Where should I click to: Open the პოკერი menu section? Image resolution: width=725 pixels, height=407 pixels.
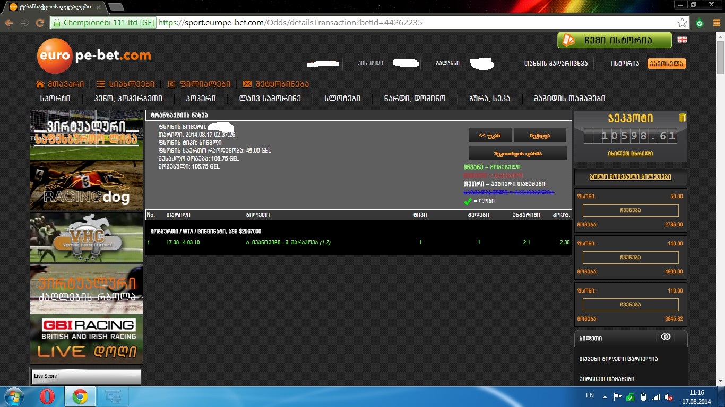tap(201, 99)
